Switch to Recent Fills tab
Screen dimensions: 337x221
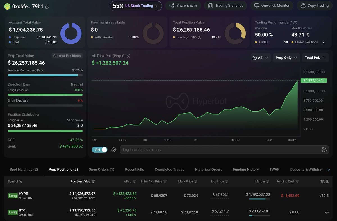pos(135,169)
